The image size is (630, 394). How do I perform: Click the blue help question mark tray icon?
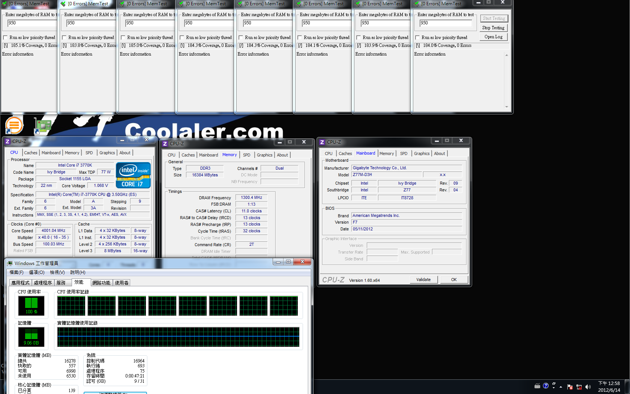point(546,386)
